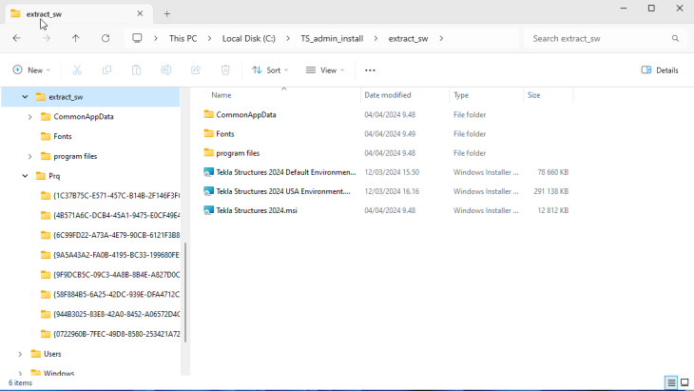Expand program files in the navigation tree
Image resolution: width=694 pixels, height=391 pixels.
(29, 156)
